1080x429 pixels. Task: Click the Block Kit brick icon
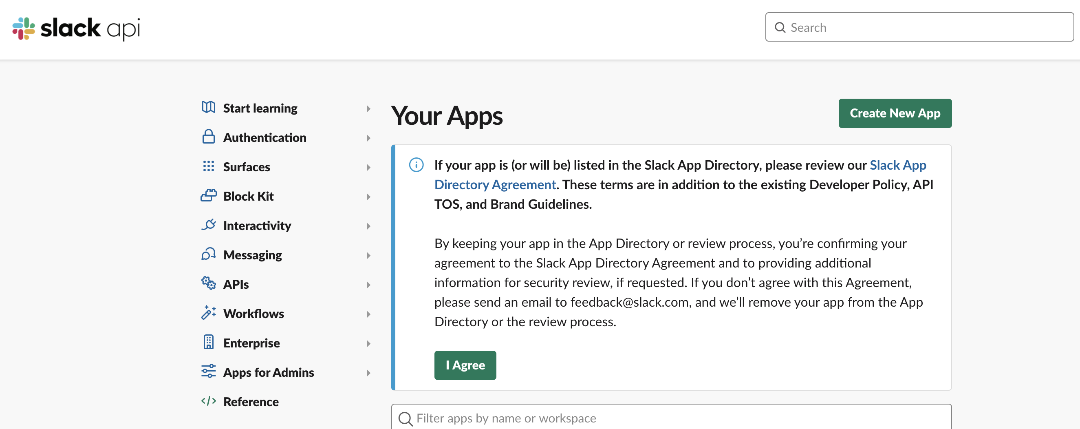coord(208,195)
